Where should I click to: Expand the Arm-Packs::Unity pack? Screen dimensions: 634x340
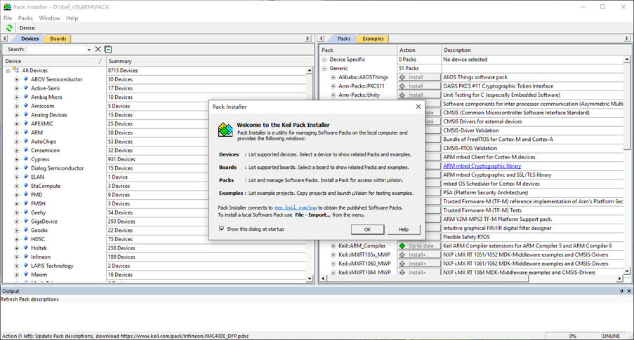pyautogui.click(x=333, y=95)
